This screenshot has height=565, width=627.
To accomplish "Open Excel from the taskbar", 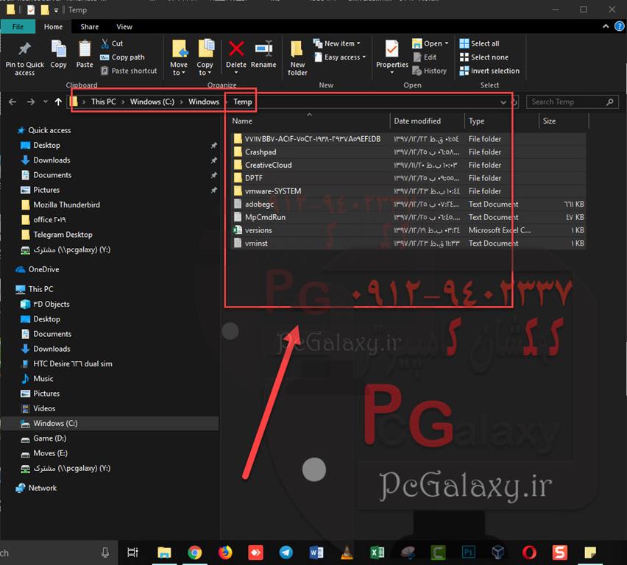I will [376, 552].
